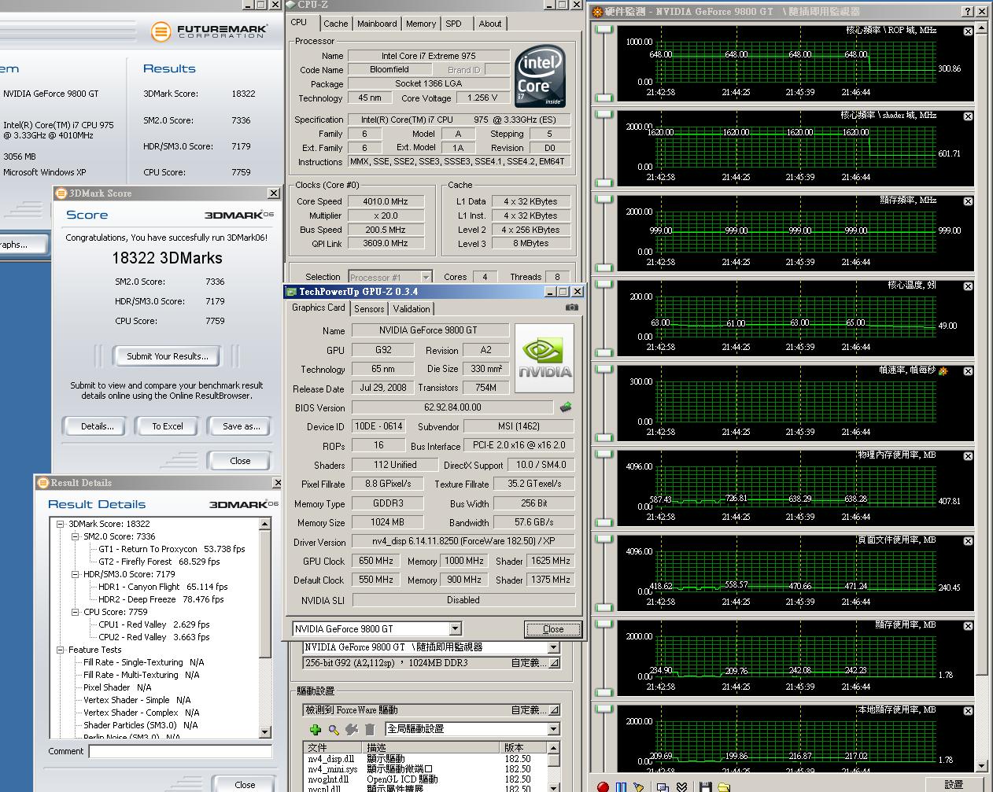Click the NVIDIA logo in GPU-Z
This screenshot has width=993, height=792.
point(544,359)
